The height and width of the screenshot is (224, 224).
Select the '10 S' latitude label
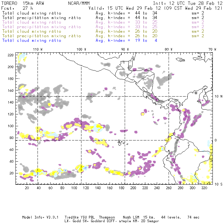click(219, 184)
